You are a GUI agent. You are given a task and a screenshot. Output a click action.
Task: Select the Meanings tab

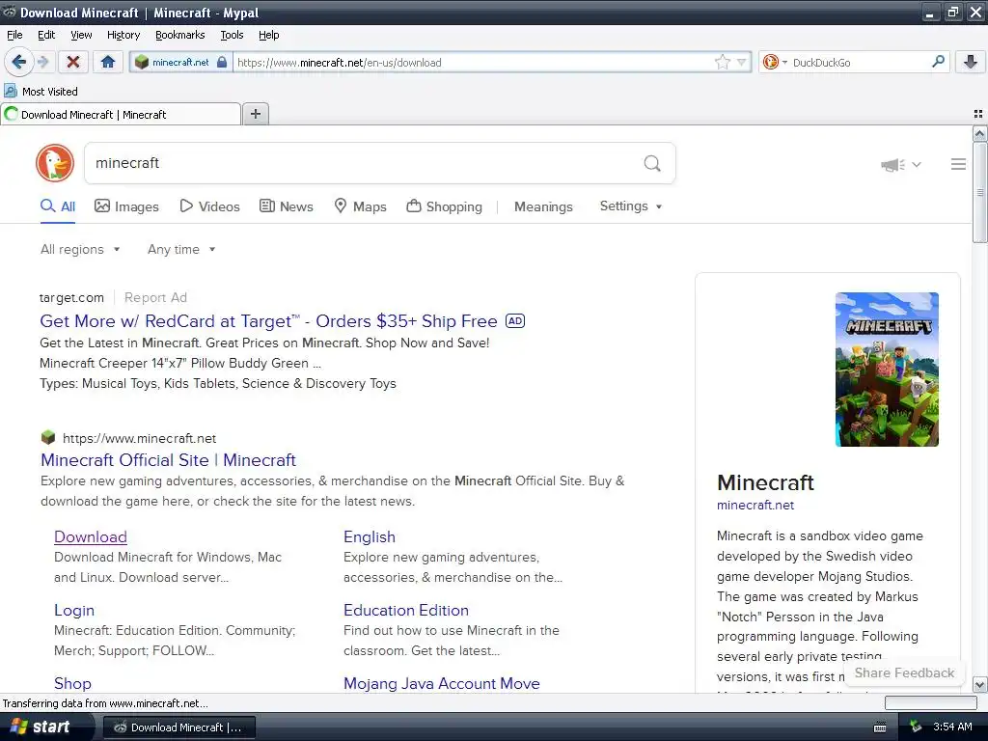543,206
